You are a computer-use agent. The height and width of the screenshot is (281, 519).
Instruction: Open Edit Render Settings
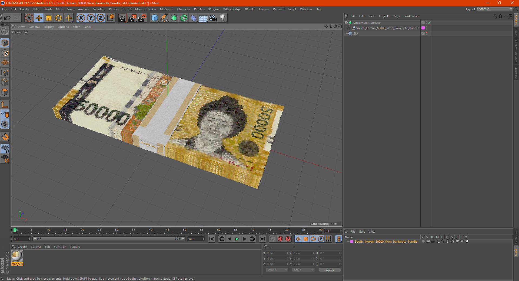click(142, 18)
